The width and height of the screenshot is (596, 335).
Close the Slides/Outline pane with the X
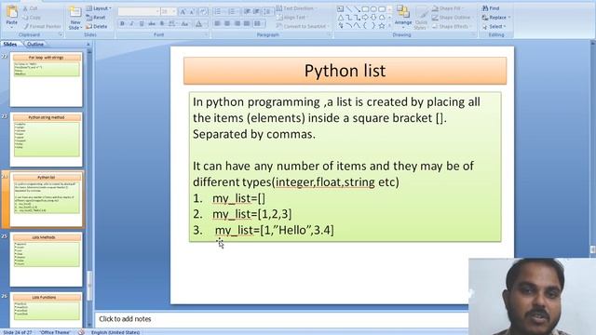(x=88, y=45)
